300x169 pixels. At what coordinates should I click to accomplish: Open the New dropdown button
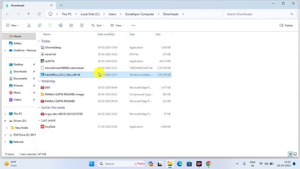click(13, 25)
